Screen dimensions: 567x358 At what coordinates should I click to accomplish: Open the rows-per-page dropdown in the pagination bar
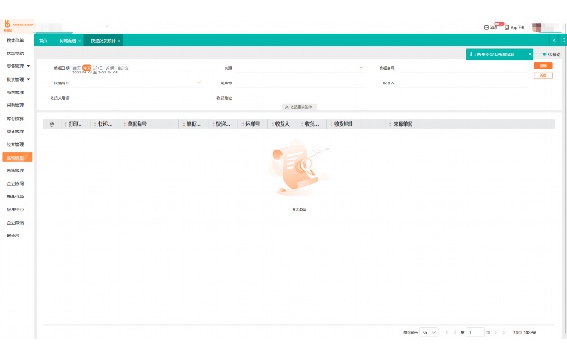[428, 333]
